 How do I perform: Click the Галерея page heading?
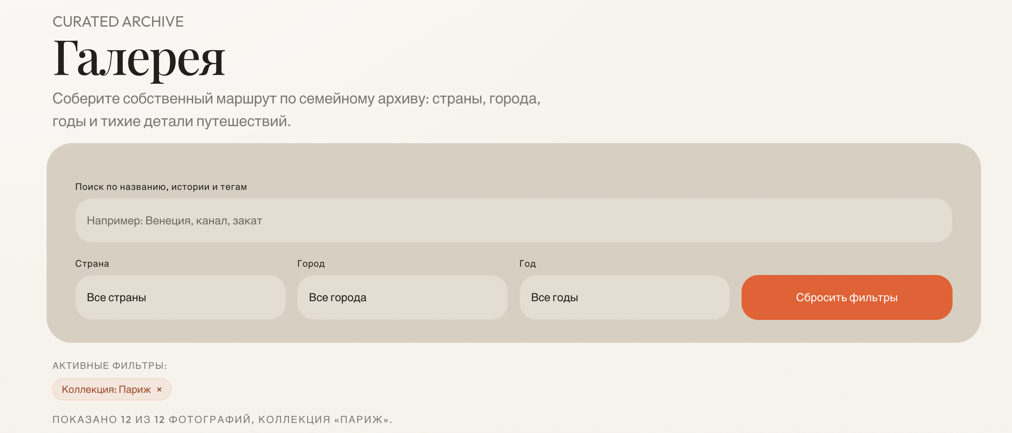139,58
